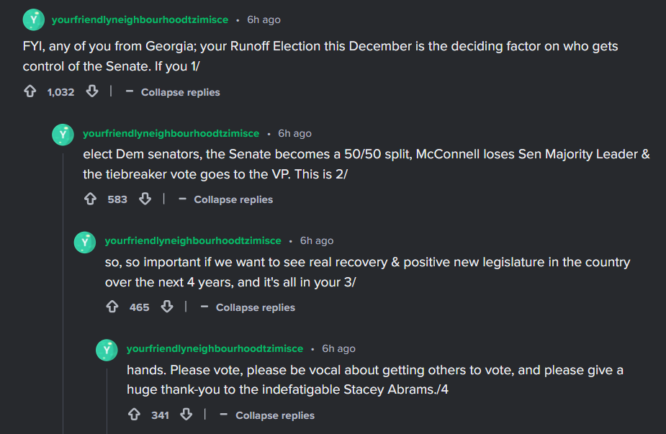Collapse replies under the 583-point comment

225,199
